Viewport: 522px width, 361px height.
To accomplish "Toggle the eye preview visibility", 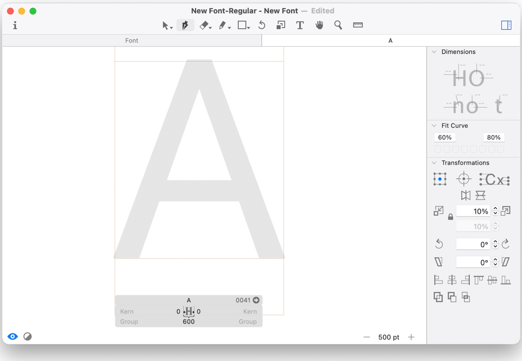I will click(13, 337).
